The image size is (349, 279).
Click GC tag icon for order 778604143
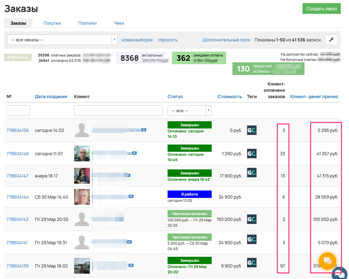click(x=252, y=219)
